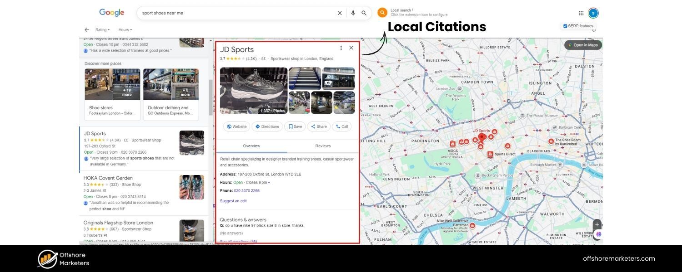Uncheck the SERP features checkbox
Viewport: 682px width, 272px height.
pyautogui.click(x=565, y=25)
